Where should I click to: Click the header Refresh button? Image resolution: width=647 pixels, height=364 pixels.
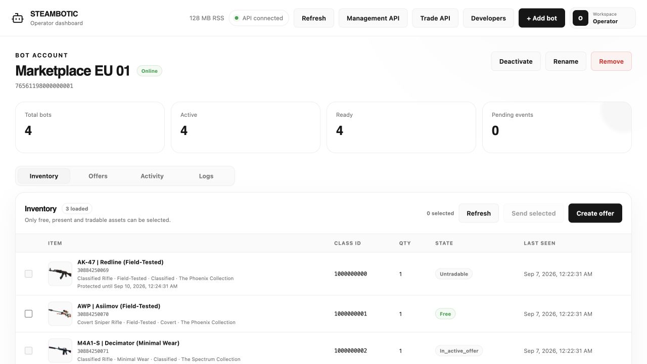314,18
